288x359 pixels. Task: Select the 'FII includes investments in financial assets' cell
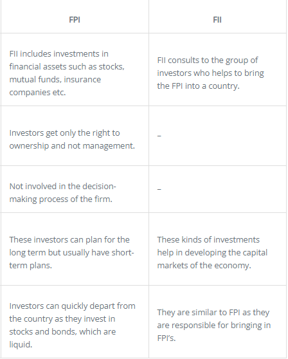(75, 69)
